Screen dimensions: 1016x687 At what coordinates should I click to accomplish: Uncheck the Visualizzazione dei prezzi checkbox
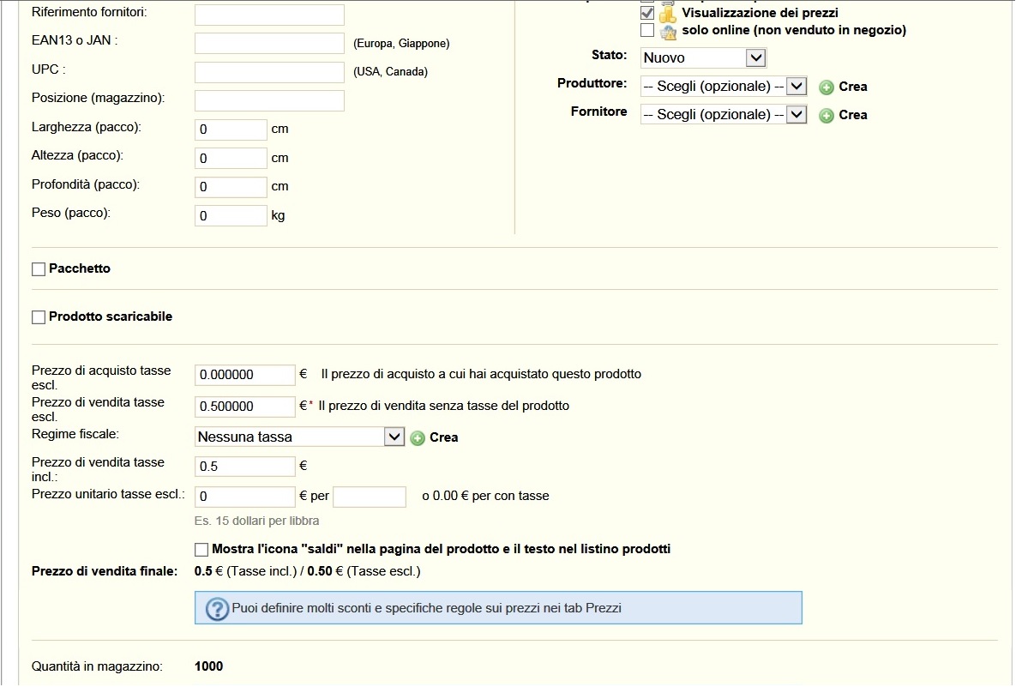pos(647,14)
